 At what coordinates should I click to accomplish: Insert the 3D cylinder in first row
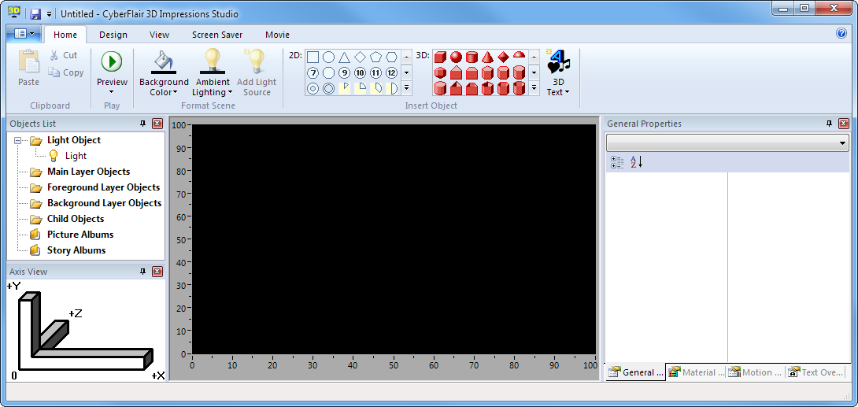click(x=472, y=57)
